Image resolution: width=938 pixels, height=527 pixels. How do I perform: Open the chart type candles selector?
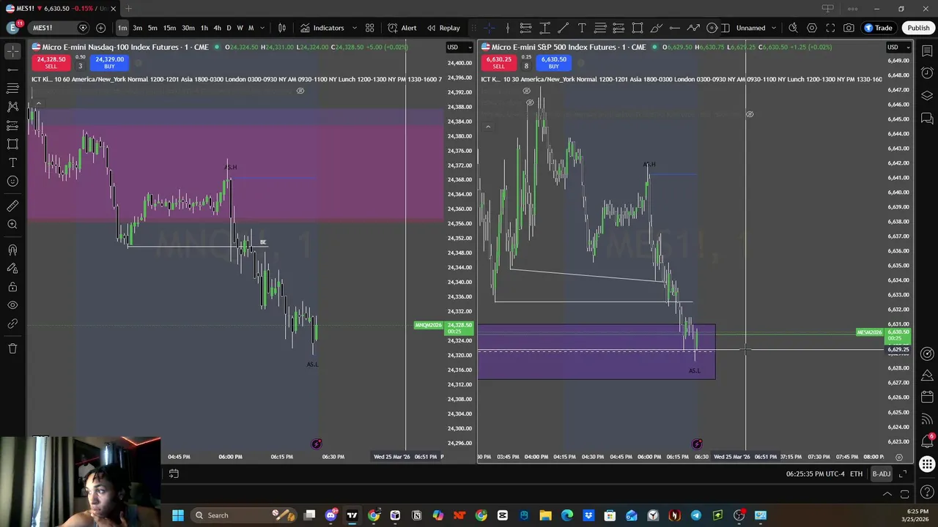282,28
